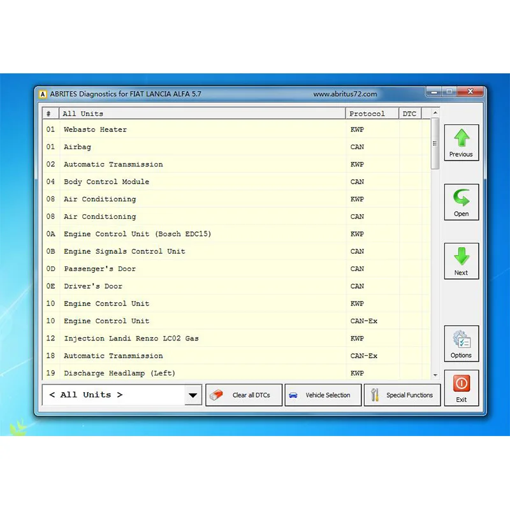This screenshot has width=510, height=510.
Task: Click the Protocol column header
Action: click(372, 113)
